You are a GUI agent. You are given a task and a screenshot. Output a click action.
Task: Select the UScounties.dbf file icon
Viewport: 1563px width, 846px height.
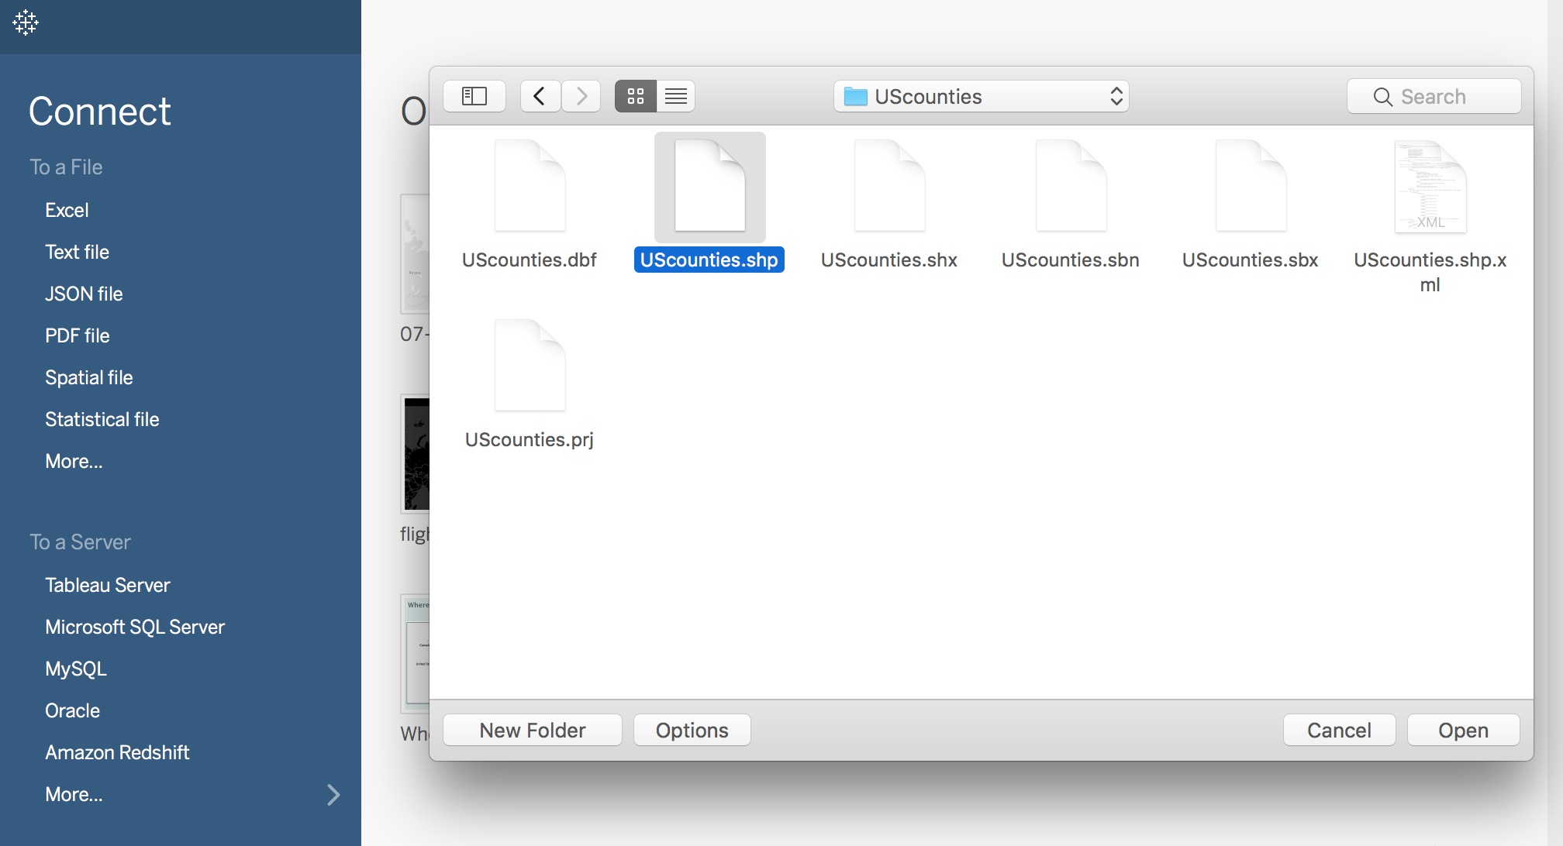coord(530,187)
